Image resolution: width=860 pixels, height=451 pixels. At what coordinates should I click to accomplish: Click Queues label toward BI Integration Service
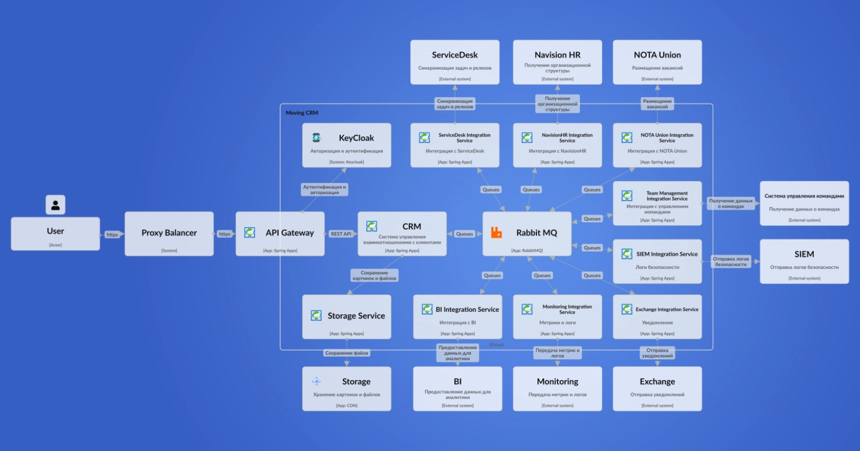492,275
